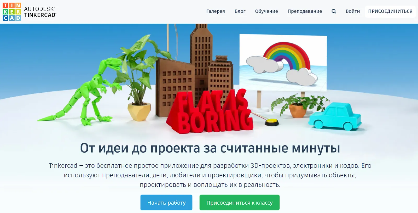The width and height of the screenshot is (418, 213).
Task: Click the red FLAT IS BORING 3D text
Action: click(210, 113)
